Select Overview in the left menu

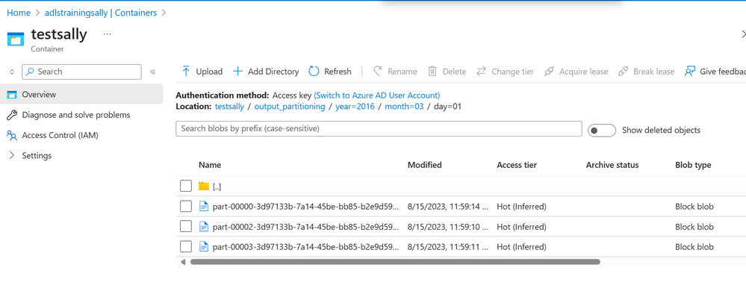pos(81,94)
